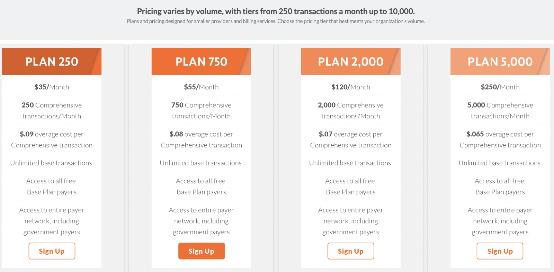The image size is (554, 272).
Task: Click the 750 Comprehensive transactions text
Action: click(201, 110)
